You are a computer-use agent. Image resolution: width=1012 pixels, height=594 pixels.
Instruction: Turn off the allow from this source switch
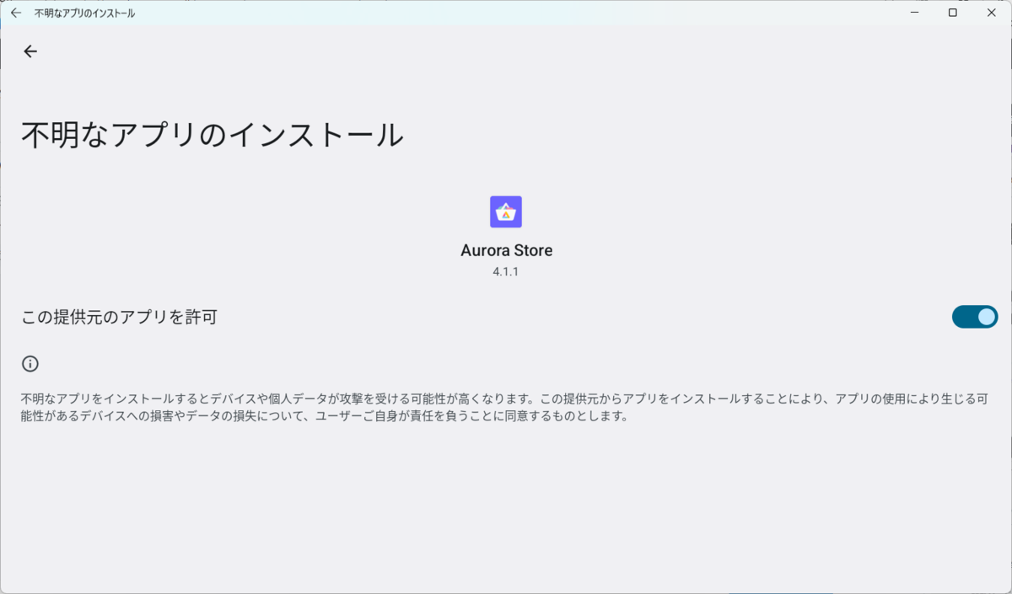pos(975,317)
